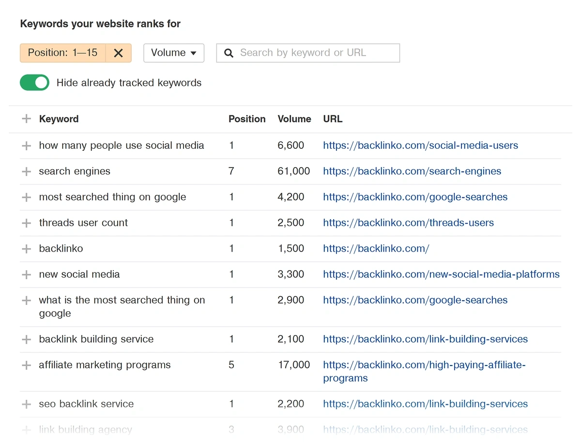Open the new-social-media-platforms link
581x447 pixels.
[x=441, y=274]
